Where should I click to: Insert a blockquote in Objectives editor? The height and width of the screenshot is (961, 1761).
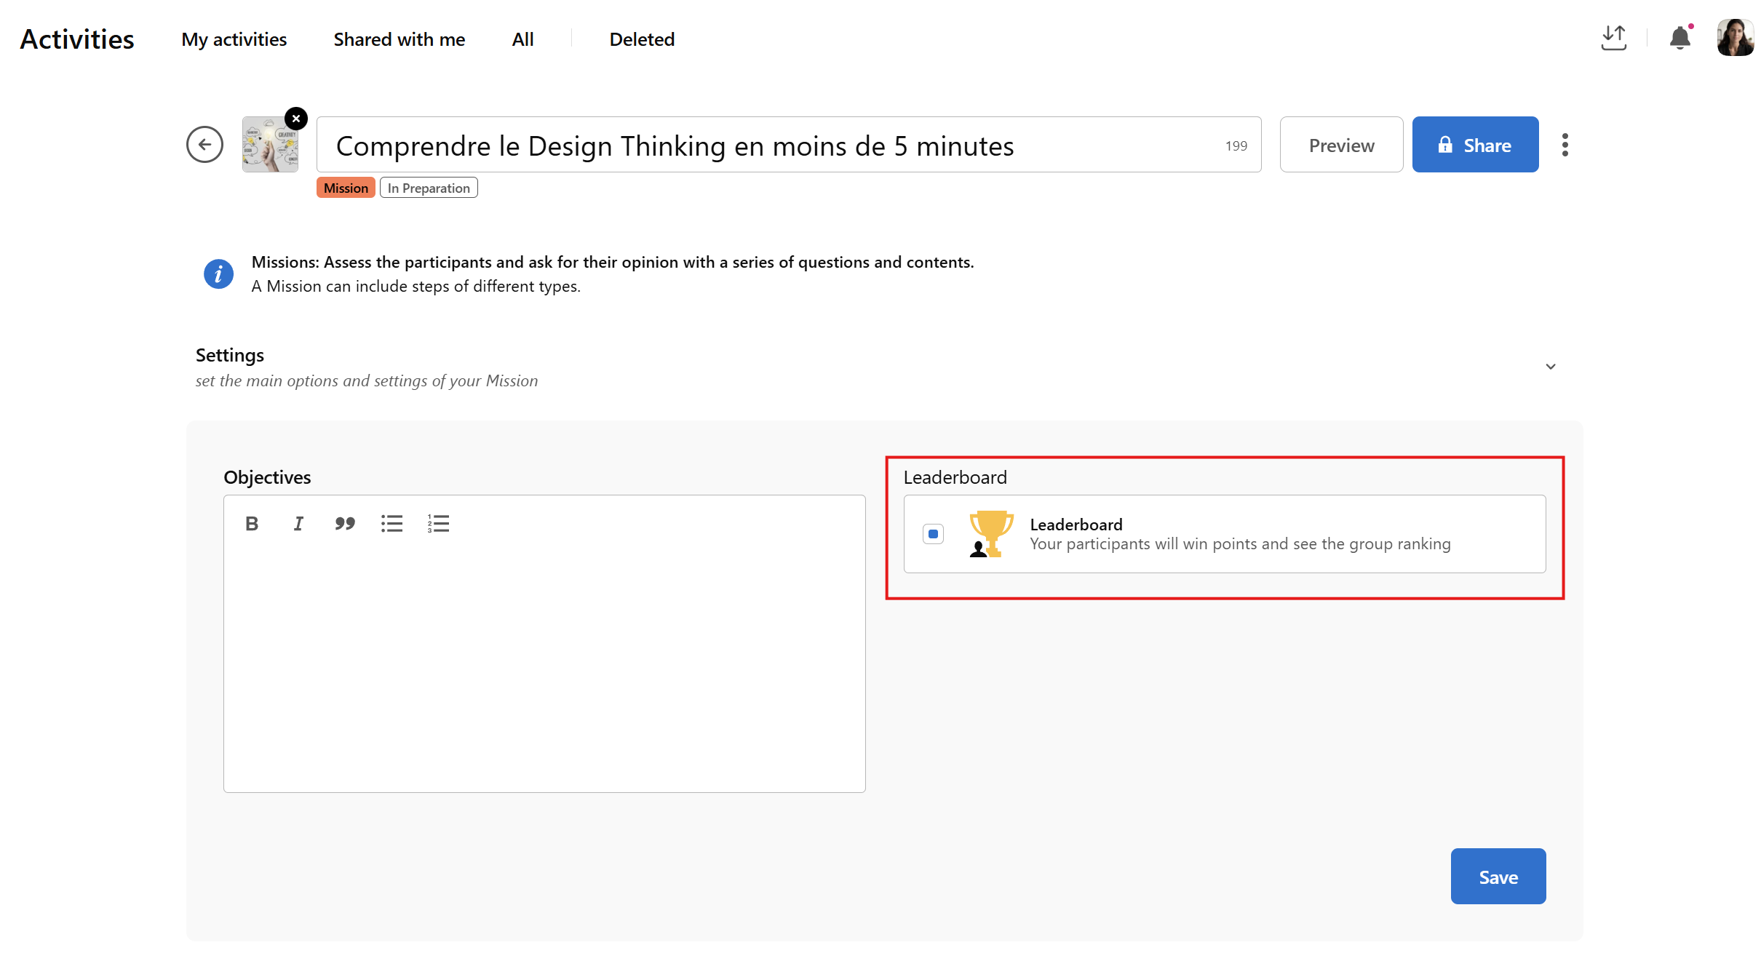coord(345,524)
